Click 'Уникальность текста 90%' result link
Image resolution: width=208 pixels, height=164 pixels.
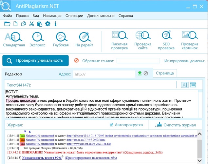[x=42, y=158]
